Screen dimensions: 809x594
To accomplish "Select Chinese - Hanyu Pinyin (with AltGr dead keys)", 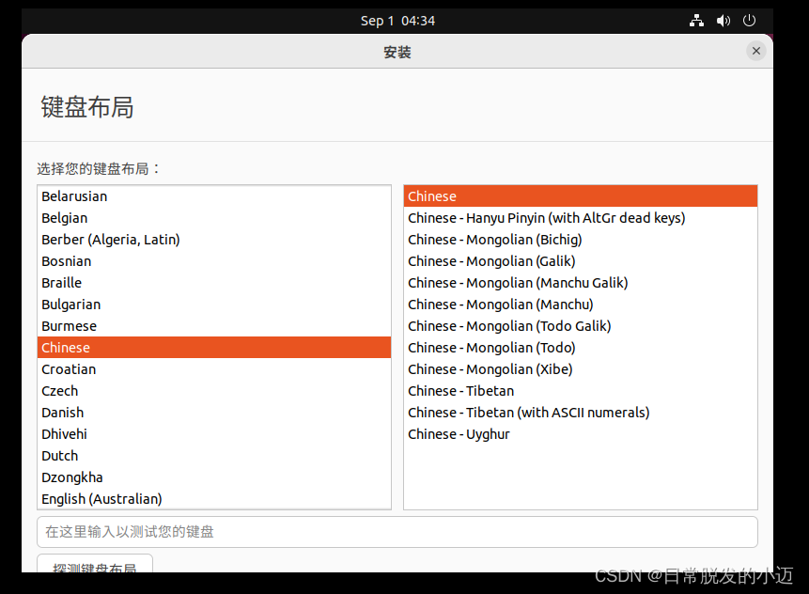I will coord(581,218).
